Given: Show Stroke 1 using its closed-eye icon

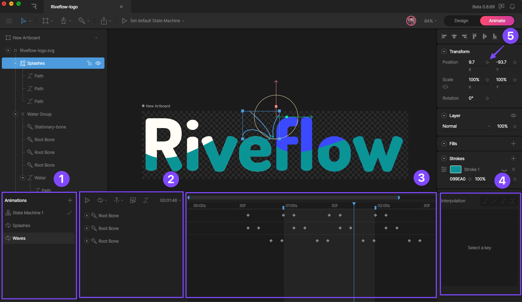Looking at the screenshot, I should [504, 170].
